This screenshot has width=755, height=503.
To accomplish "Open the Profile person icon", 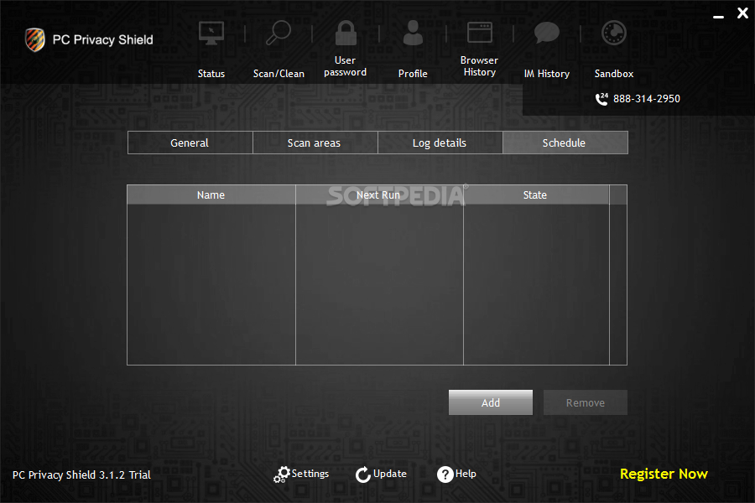I will 413,33.
